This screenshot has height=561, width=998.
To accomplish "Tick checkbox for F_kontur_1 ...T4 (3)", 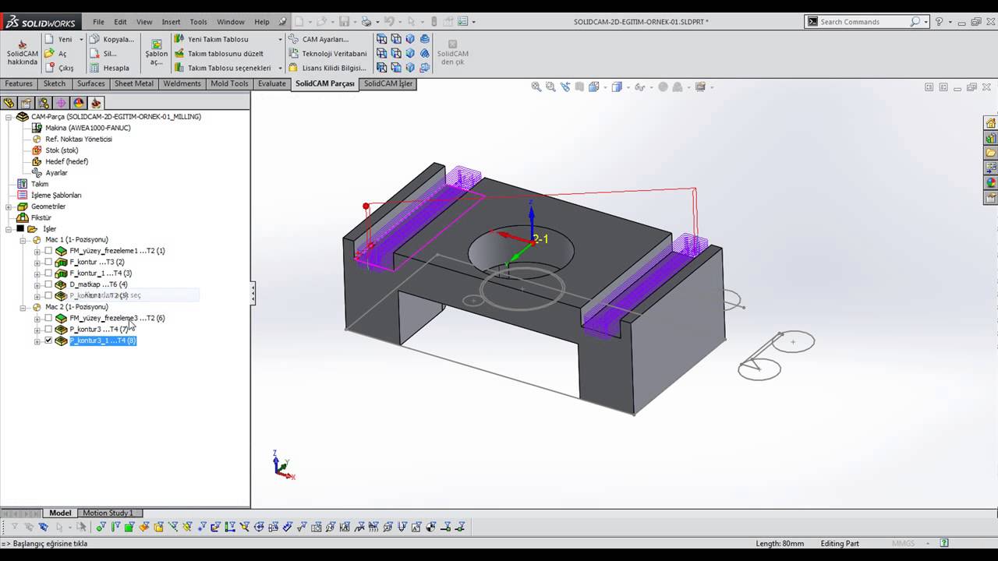I will tap(48, 273).
